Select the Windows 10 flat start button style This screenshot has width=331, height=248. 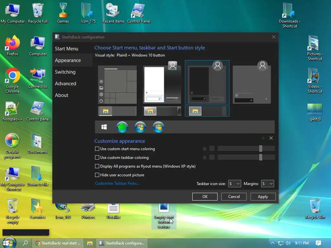[104, 127]
